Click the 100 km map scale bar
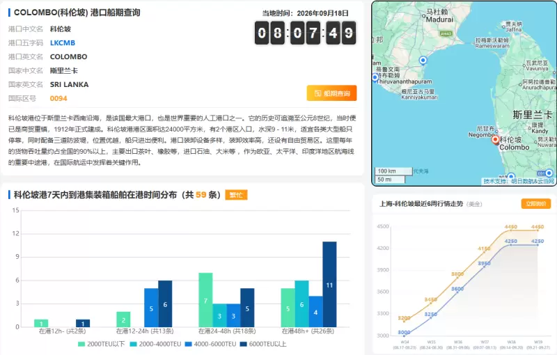Screen dimensions: 557x355 pyautogui.click(x=393, y=171)
